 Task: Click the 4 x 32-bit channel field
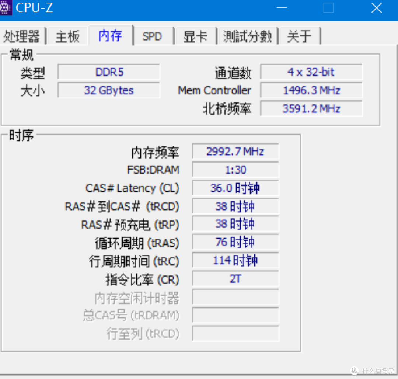coord(311,72)
